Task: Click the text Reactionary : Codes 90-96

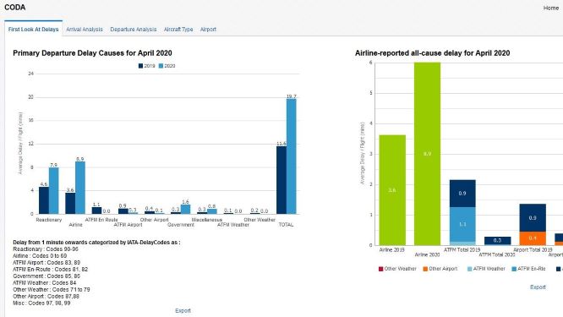Action: coord(46,249)
